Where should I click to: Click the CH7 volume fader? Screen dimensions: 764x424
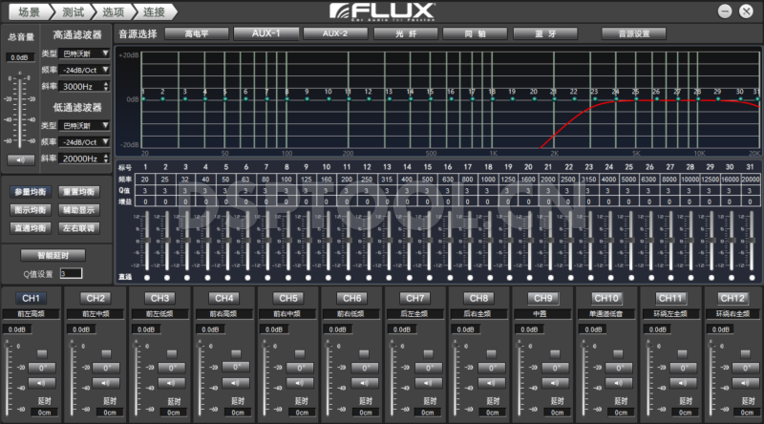pos(392,378)
